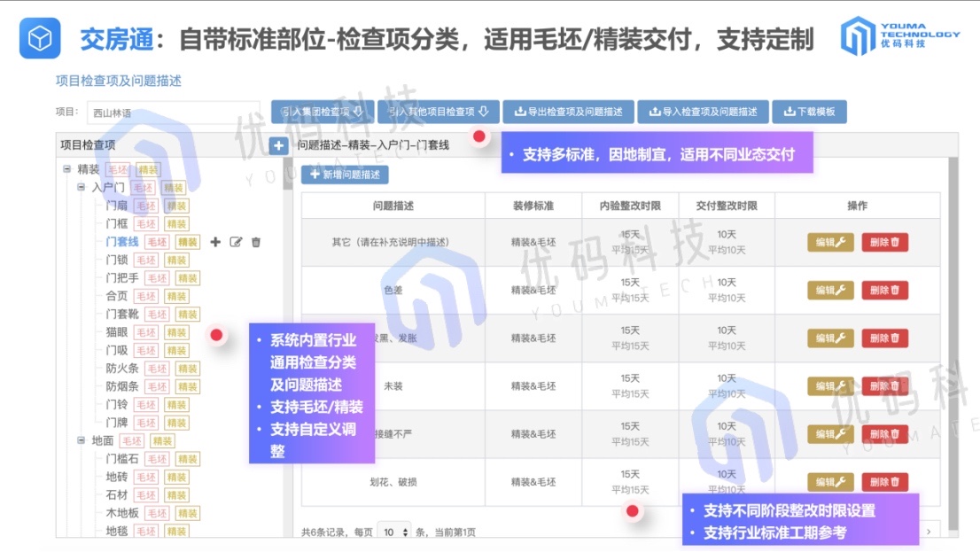Toggle the 毛坯 tag on 地砖
The height and width of the screenshot is (552, 980).
(x=157, y=477)
